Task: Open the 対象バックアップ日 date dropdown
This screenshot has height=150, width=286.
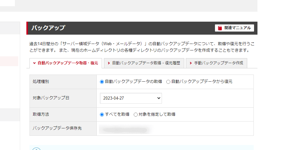Action: (x=131, y=98)
